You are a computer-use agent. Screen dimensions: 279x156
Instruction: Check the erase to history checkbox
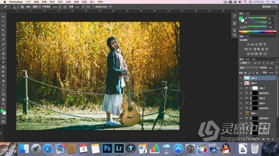pos(93,7)
